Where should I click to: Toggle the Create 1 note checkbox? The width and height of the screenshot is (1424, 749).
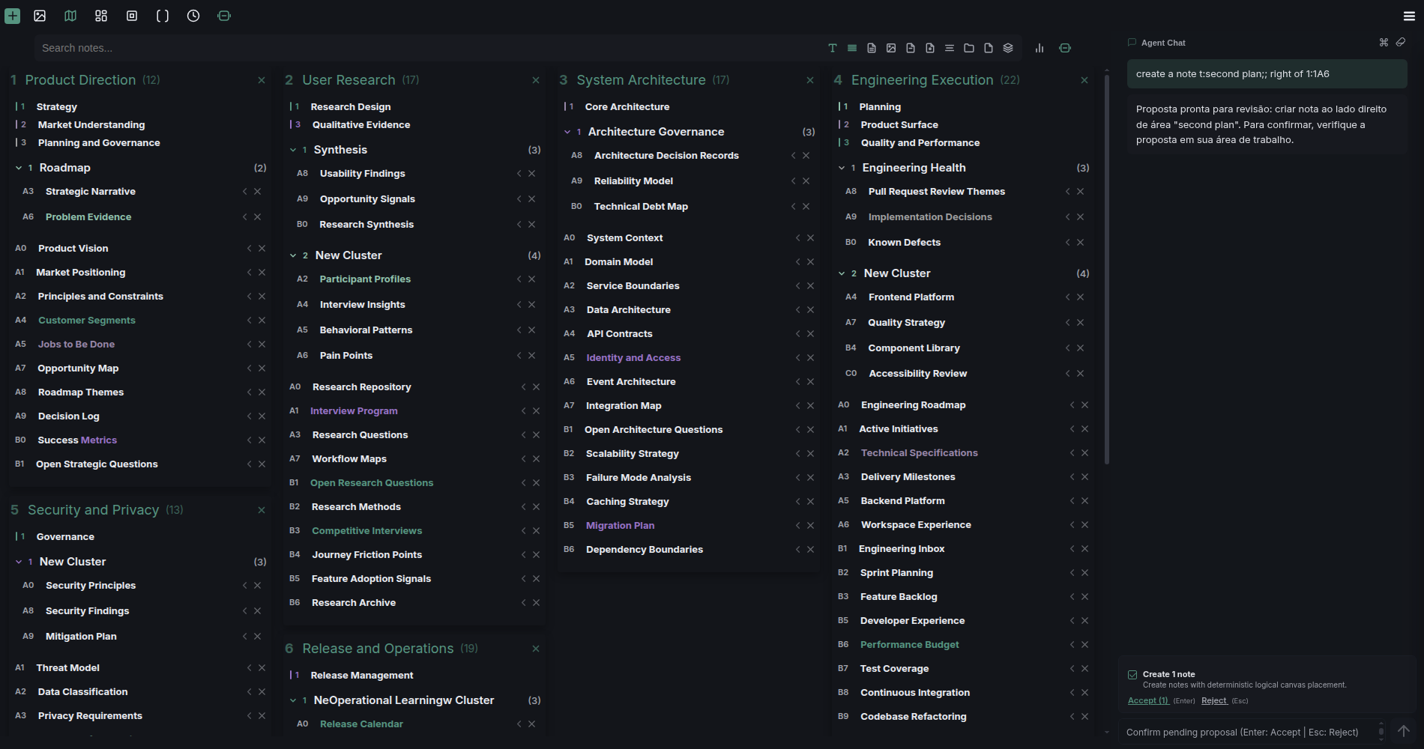(1132, 675)
